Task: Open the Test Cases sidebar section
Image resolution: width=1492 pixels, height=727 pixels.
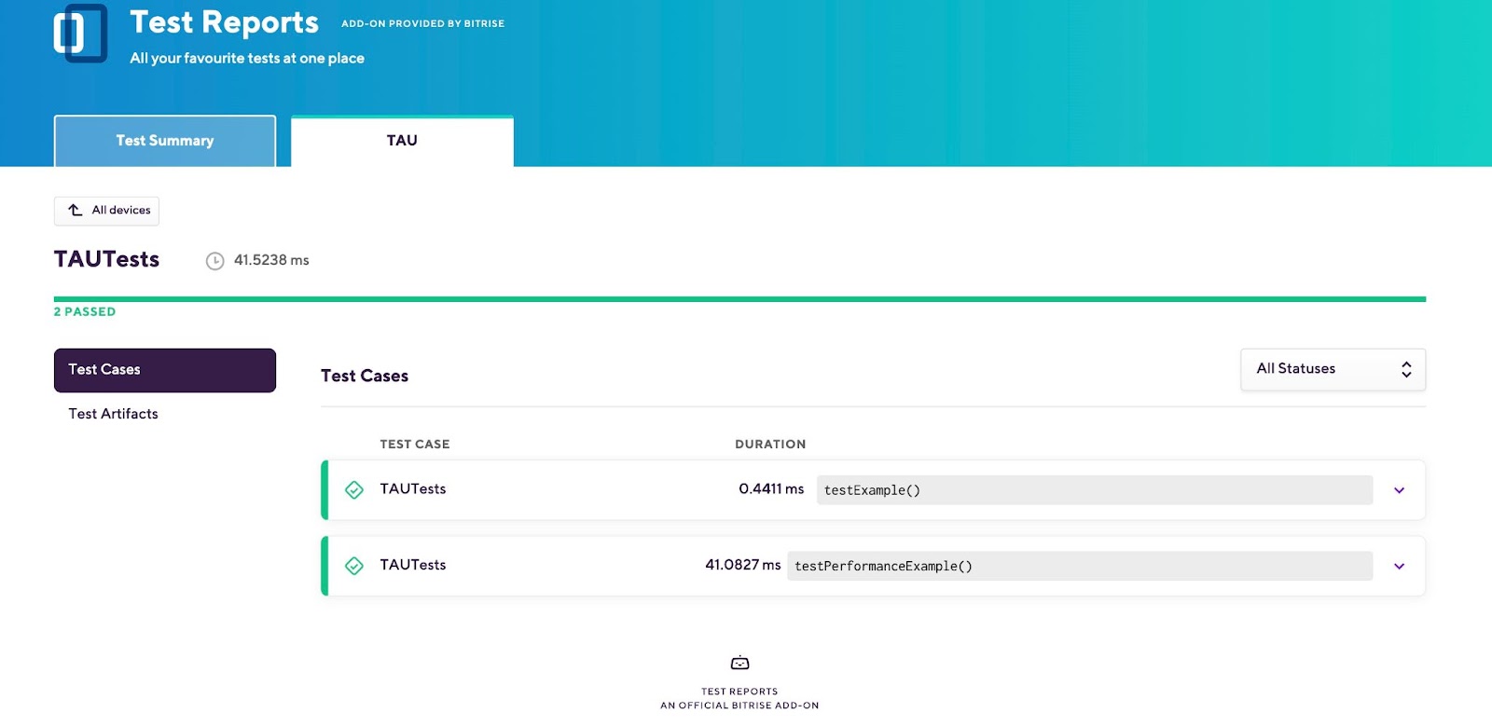Action: [x=165, y=370]
